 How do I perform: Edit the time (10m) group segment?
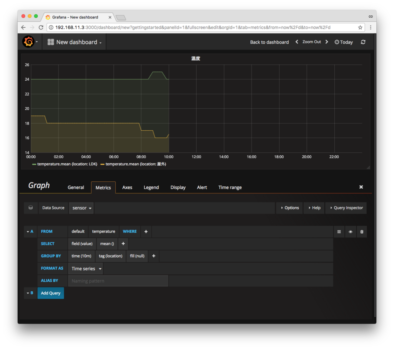coord(82,256)
